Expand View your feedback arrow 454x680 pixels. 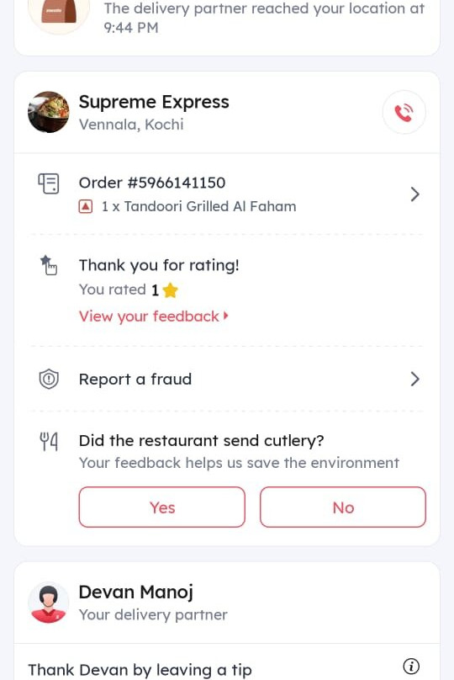pos(225,316)
